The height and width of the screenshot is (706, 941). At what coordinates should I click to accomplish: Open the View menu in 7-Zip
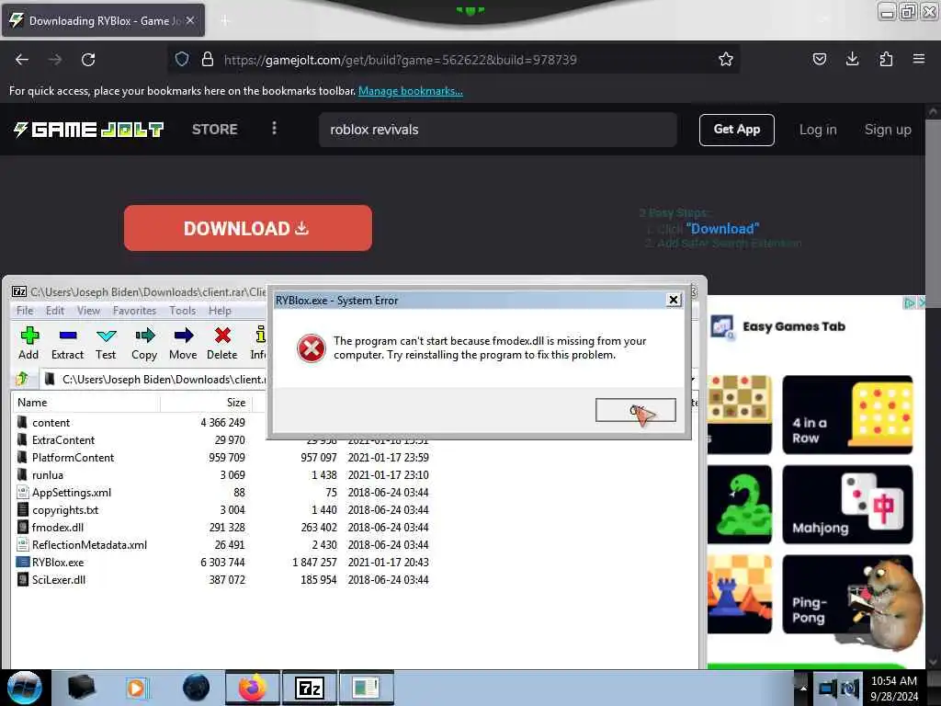pos(88,311)
